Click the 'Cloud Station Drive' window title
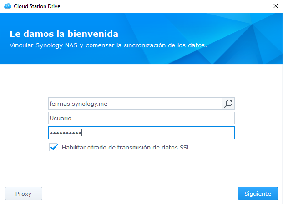Screen dimensions: 283x204 [37, 6]
